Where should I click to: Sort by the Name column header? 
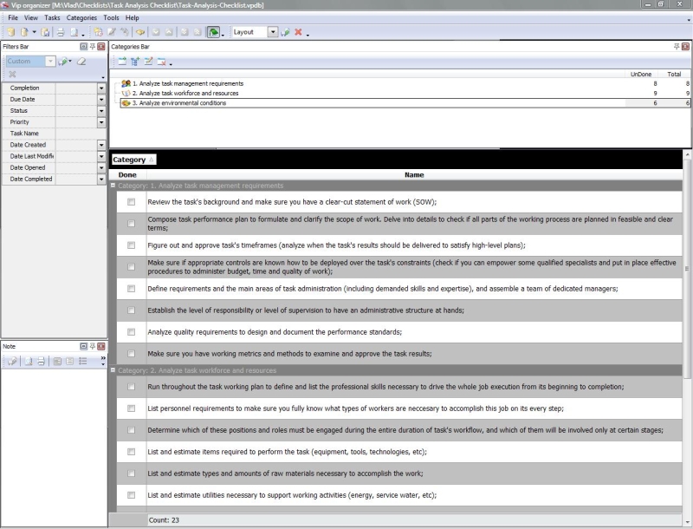point(414,175)
